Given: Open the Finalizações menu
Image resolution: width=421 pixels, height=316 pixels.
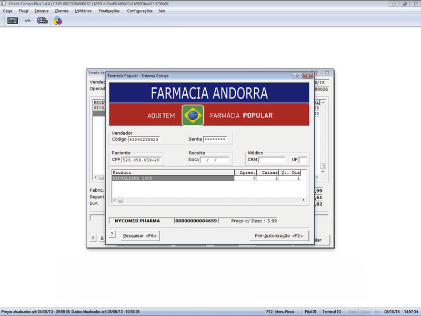Looking at the screenshot, I should (109, 11).
